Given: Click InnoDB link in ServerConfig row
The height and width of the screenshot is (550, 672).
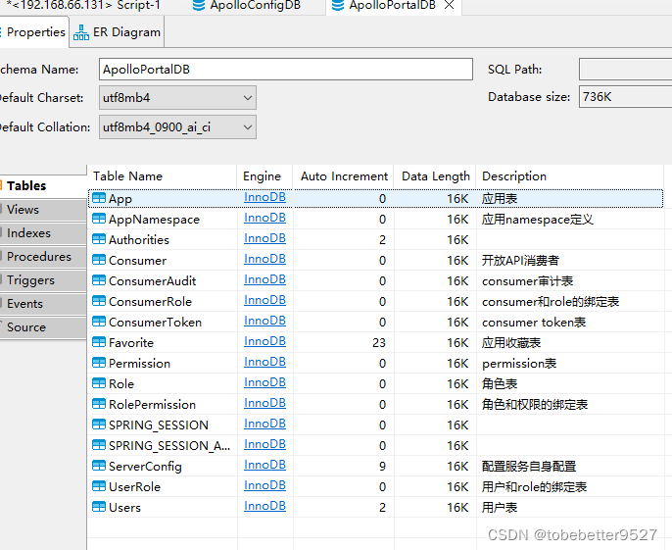Looking at the screenshot, I should pyautogui.click(x=264, y=465).
